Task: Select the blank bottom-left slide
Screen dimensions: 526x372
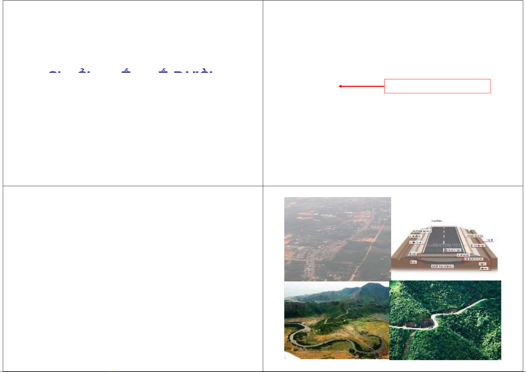Action: (x=133, y=279)
